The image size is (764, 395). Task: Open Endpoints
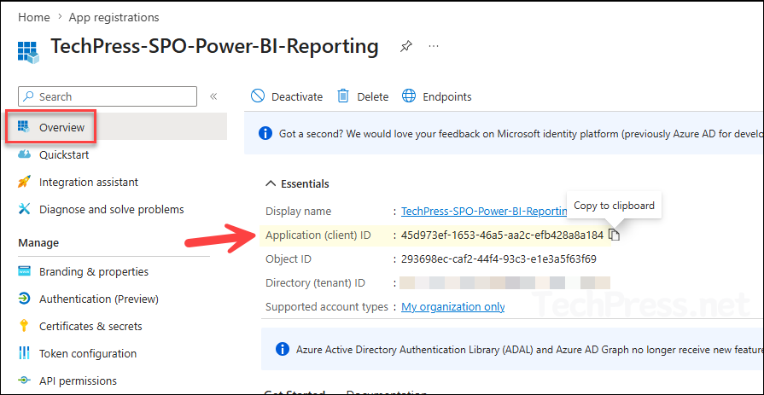click(x=436, y=96)
